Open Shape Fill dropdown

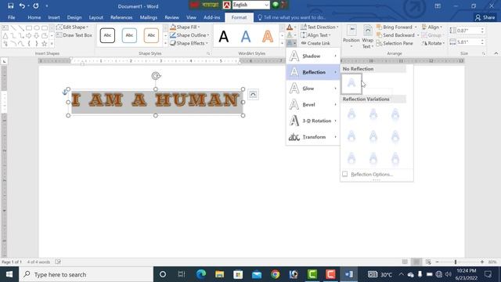185,27
